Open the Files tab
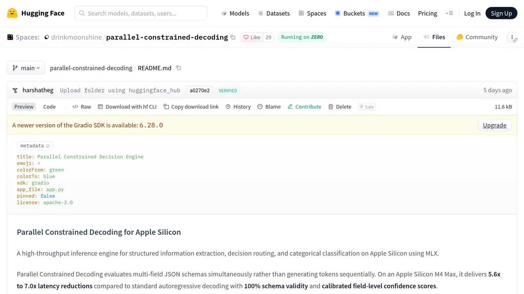524x294 pixels. [434, 37]
